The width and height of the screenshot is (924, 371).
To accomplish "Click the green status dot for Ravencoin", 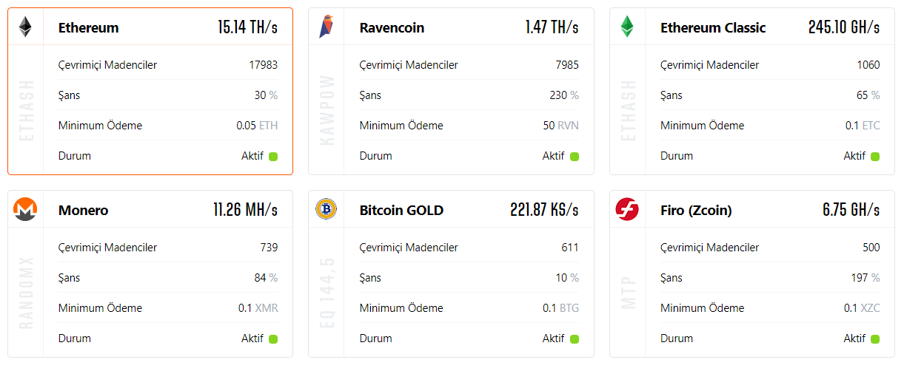I will [575, 157].
